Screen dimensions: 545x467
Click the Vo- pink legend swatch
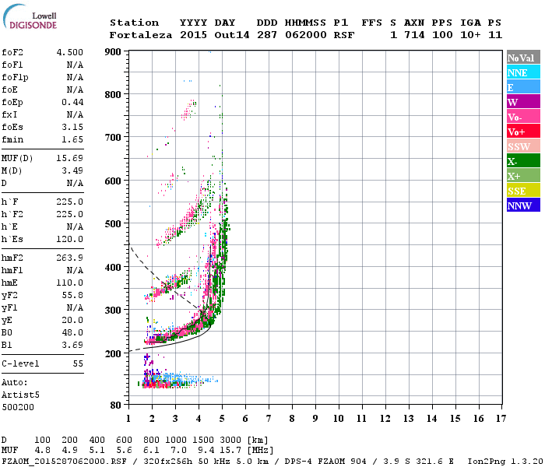523,117
